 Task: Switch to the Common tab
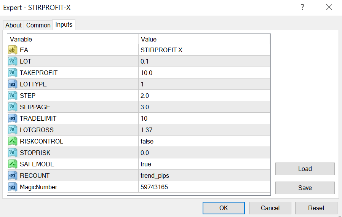[x=38, y=25]
